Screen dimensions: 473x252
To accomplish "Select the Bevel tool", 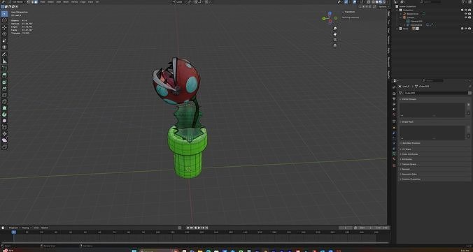I will (4, 89).
